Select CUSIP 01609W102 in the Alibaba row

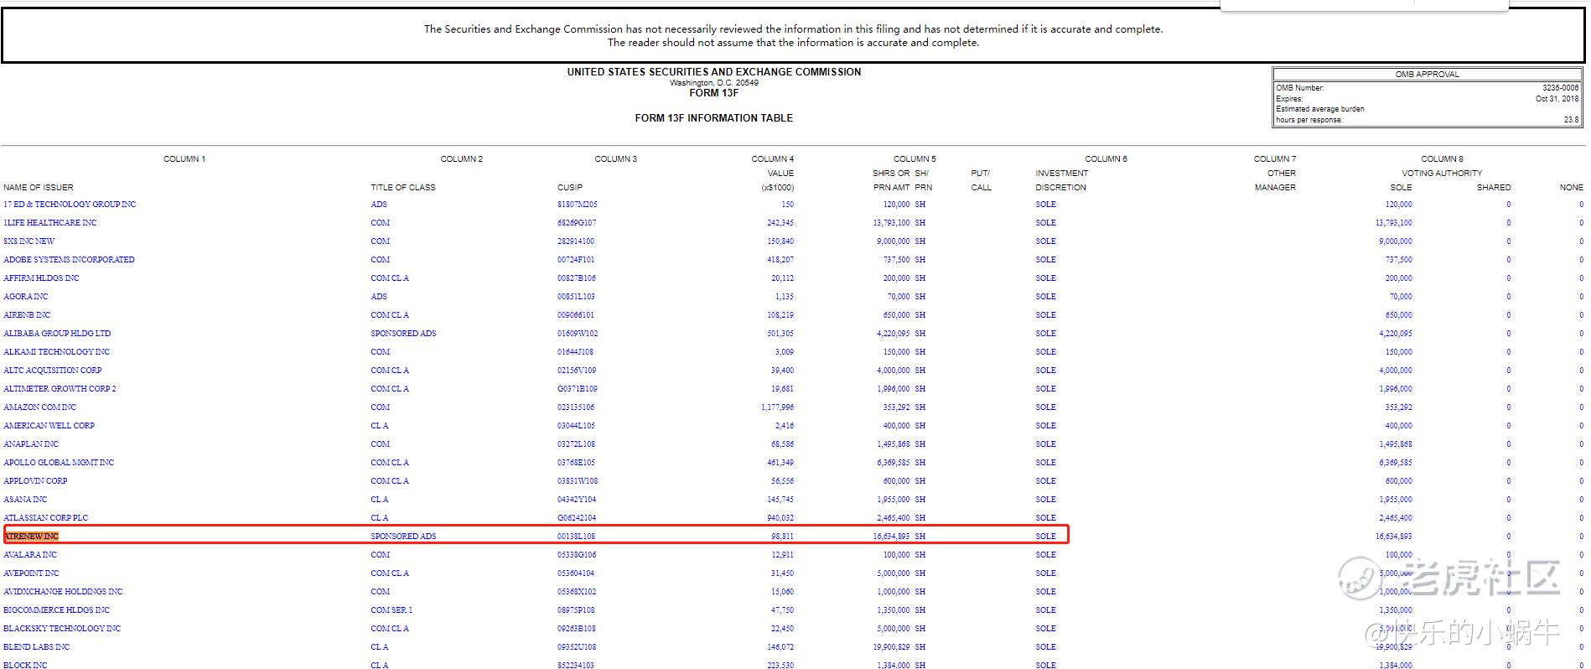(578, 334)
